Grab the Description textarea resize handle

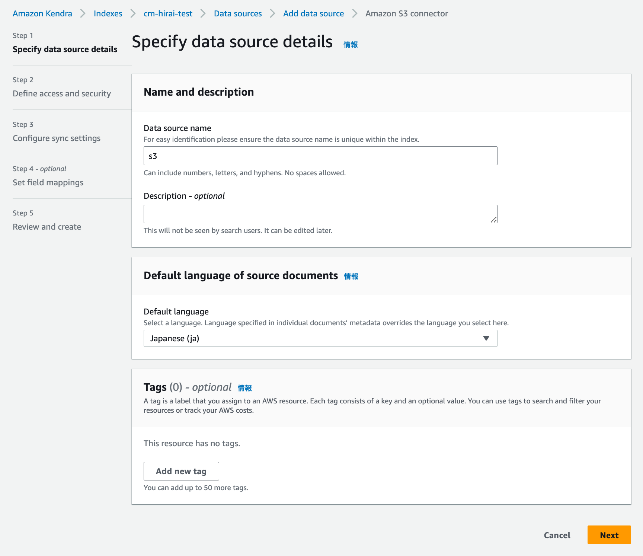click(x=494, y=220)
